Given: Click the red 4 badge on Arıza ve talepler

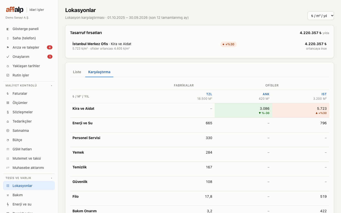Looking at the screenshot, I should pyautogui.click(x=50, y=47).
